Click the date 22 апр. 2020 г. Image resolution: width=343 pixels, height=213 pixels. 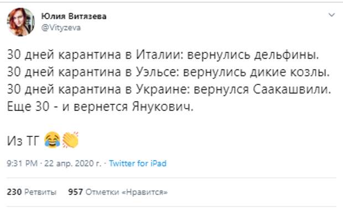point(73,163)
